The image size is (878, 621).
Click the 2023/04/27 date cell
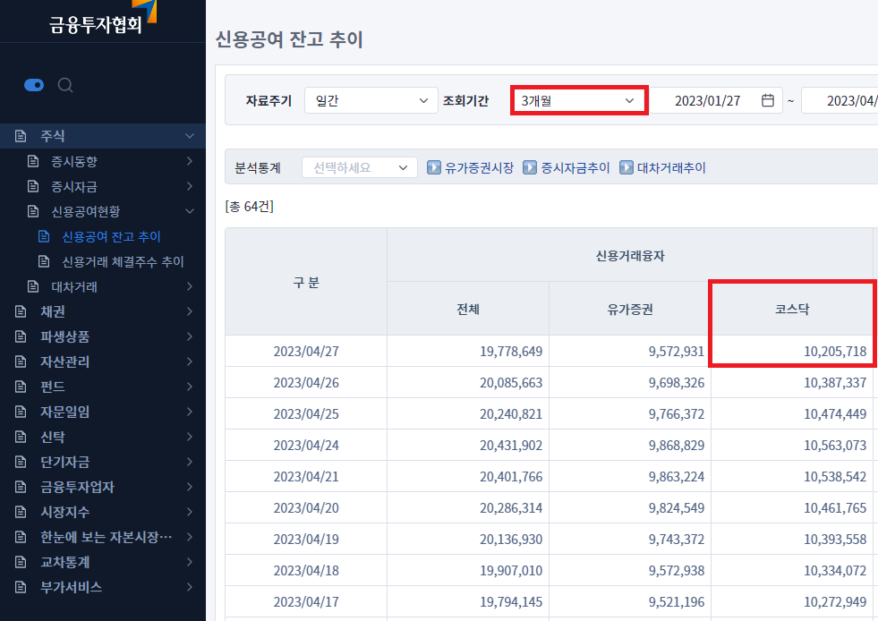[306, 351]
